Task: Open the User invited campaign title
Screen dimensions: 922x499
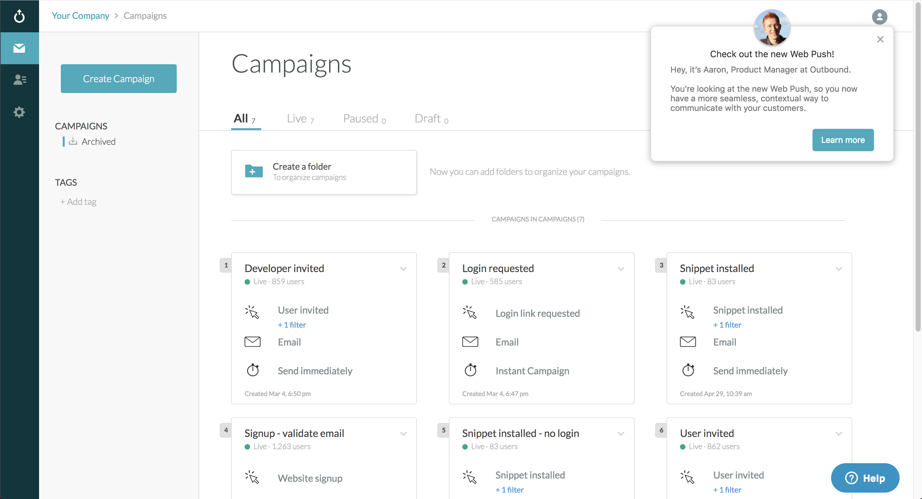Action: [x=707, y=433]
